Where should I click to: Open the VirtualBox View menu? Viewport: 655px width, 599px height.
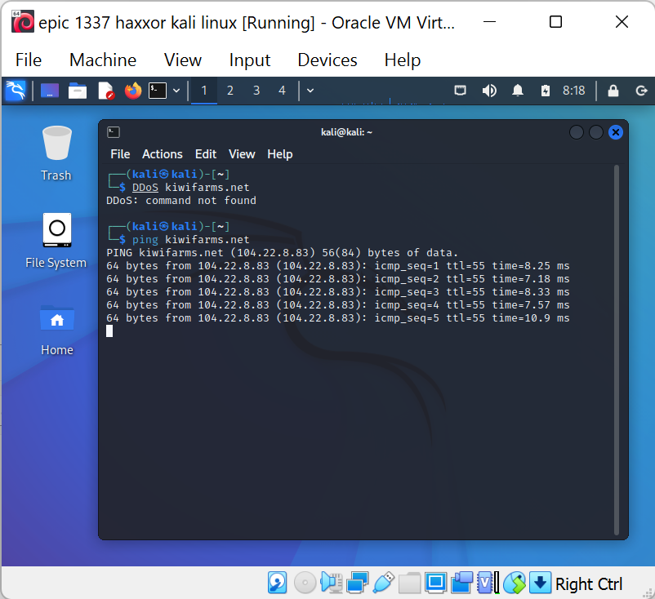click(183, 60)
